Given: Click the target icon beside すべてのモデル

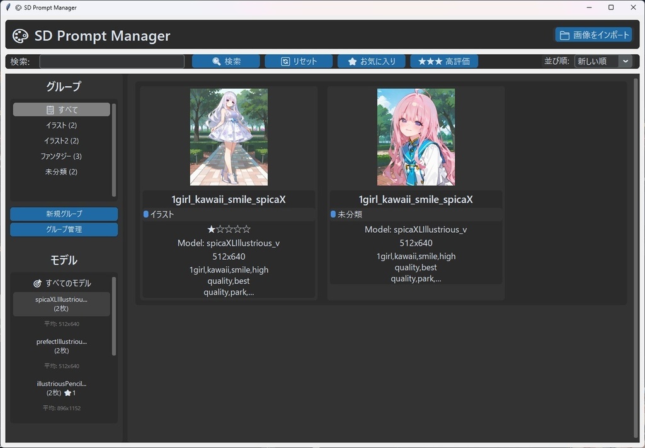Looking at the screenshot, I should (37, 283).
